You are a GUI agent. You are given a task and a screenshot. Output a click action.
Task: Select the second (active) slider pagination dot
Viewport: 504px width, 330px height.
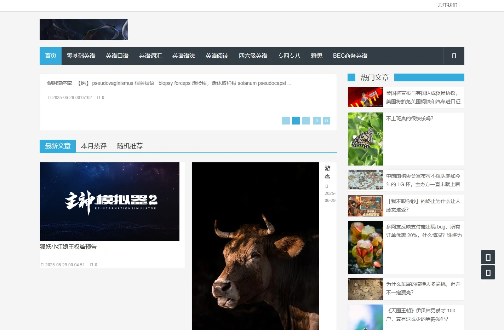[x=296, y=121]
